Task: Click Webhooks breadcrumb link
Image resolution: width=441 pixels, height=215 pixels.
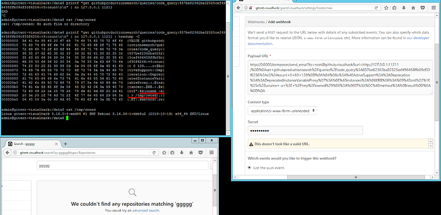Action: (256, 21)
